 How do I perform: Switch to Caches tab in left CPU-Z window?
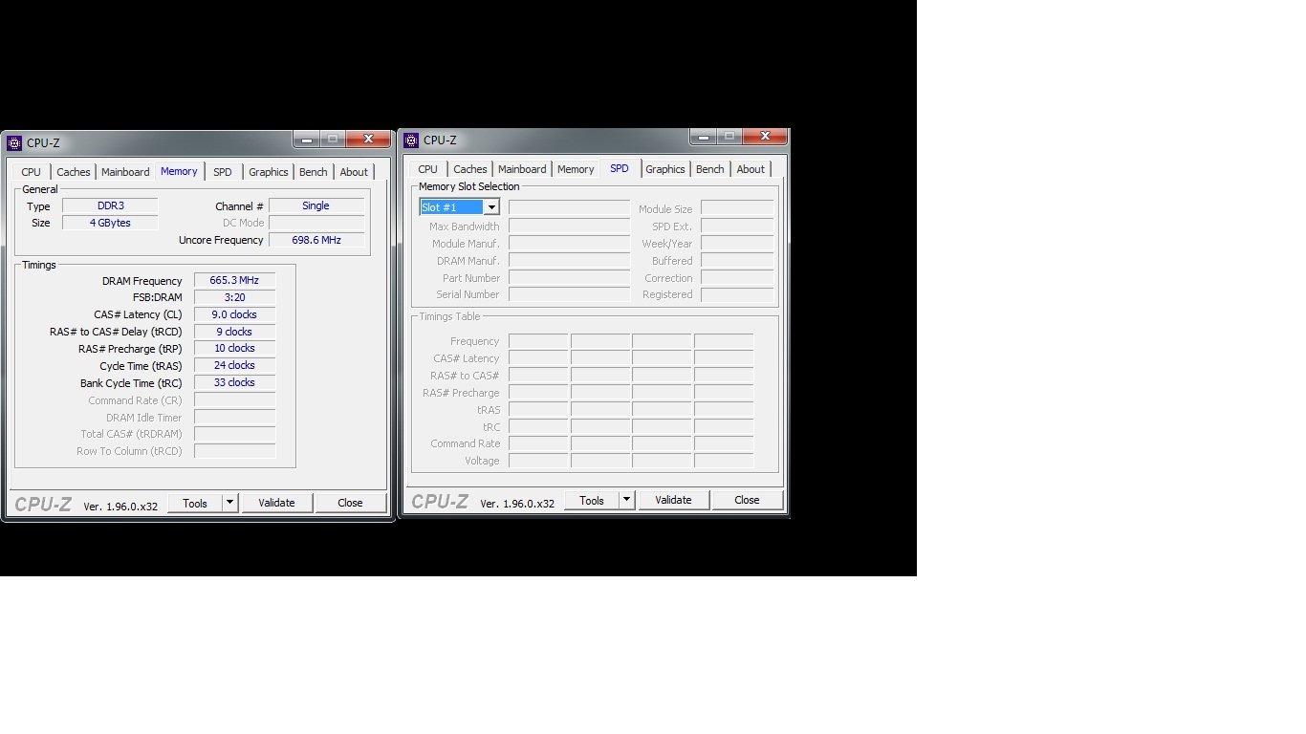[73, 172]
